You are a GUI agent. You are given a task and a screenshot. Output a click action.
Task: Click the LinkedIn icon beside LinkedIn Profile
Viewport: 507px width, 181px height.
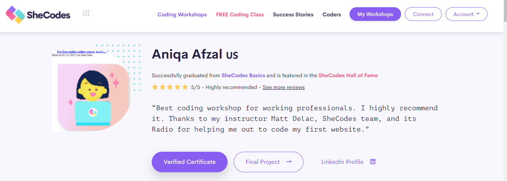(373, 162)
